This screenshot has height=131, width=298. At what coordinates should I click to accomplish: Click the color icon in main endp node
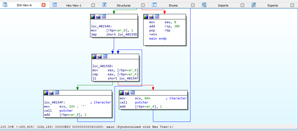click(146, 17)
